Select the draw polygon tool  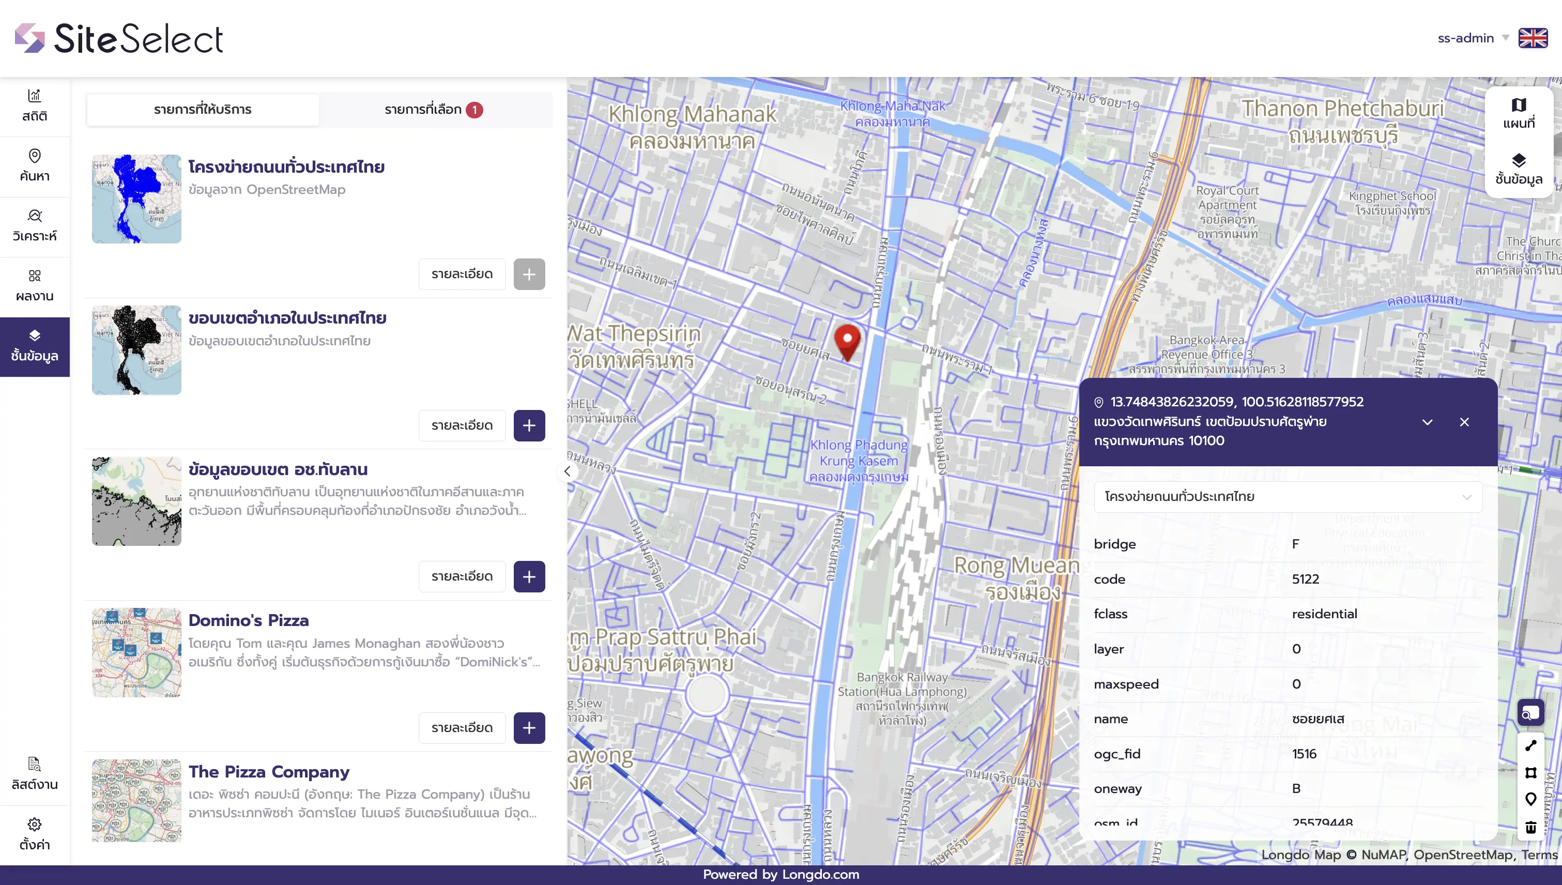click(1530, 773)
